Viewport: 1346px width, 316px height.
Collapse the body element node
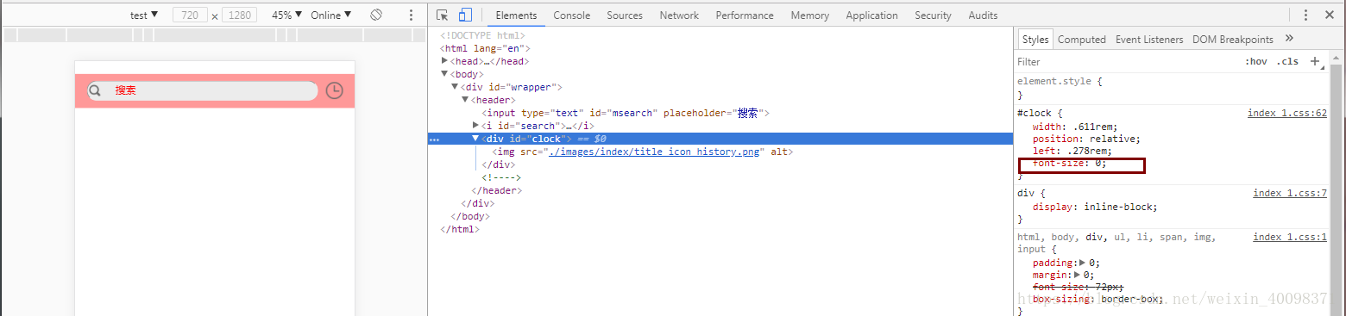point(444,74)
